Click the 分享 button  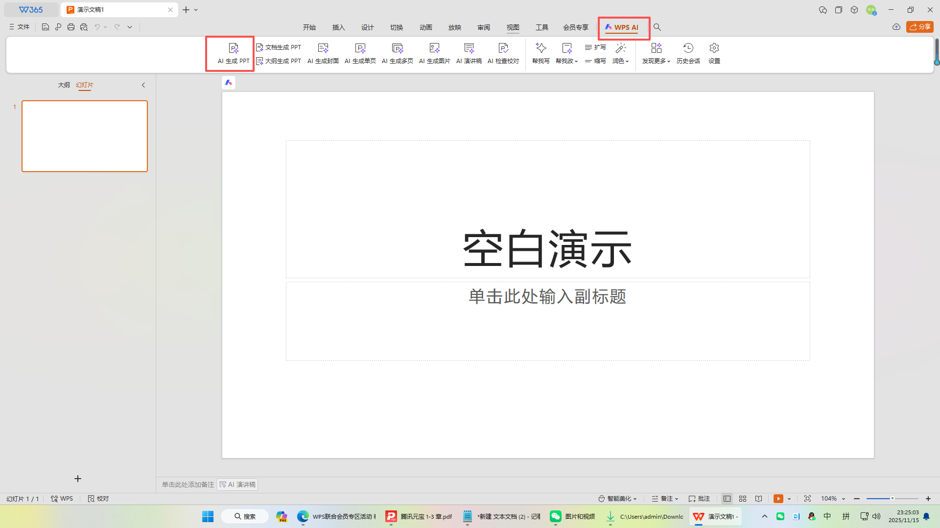click(920, 27)
